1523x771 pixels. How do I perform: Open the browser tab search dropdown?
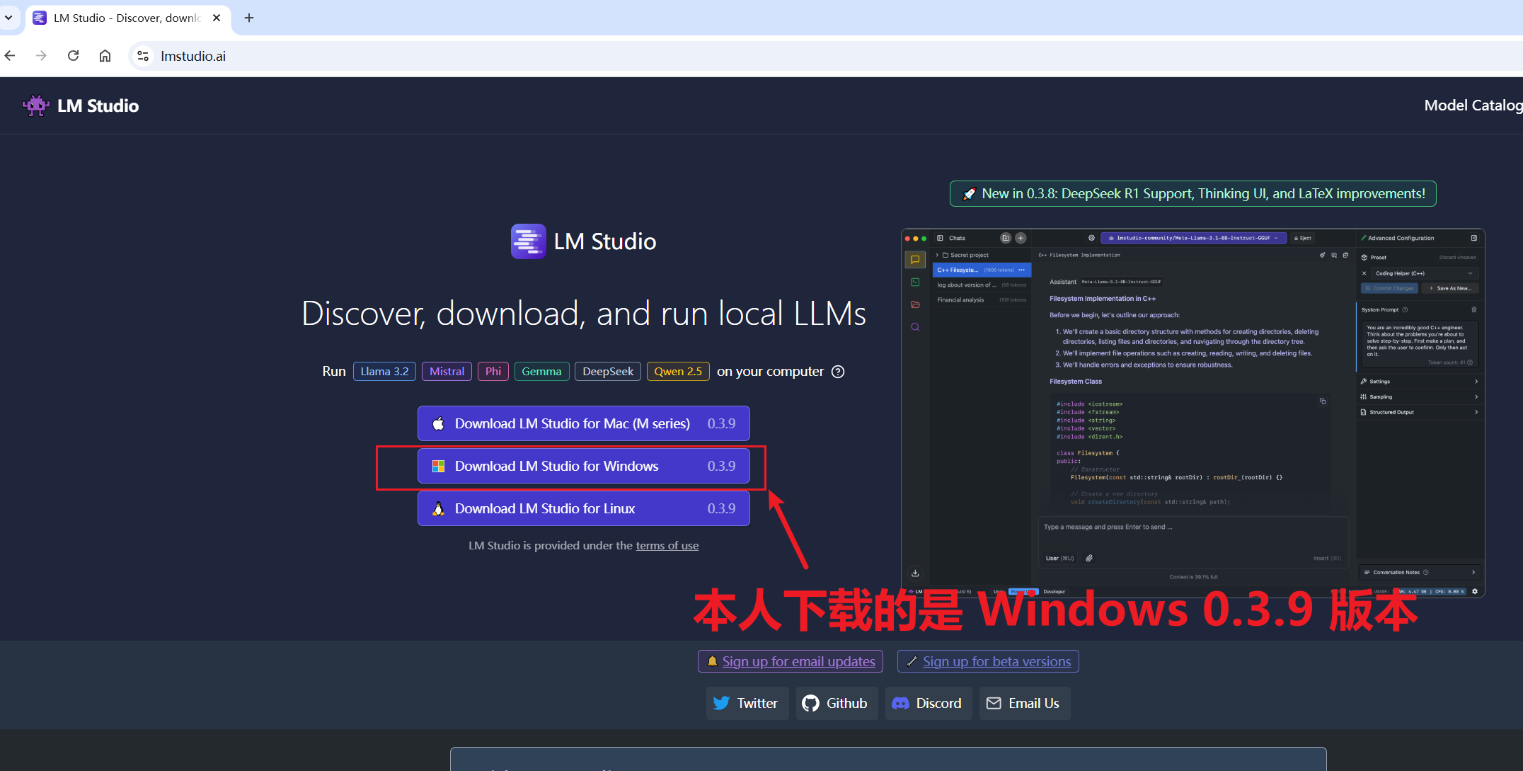point(8,18)
